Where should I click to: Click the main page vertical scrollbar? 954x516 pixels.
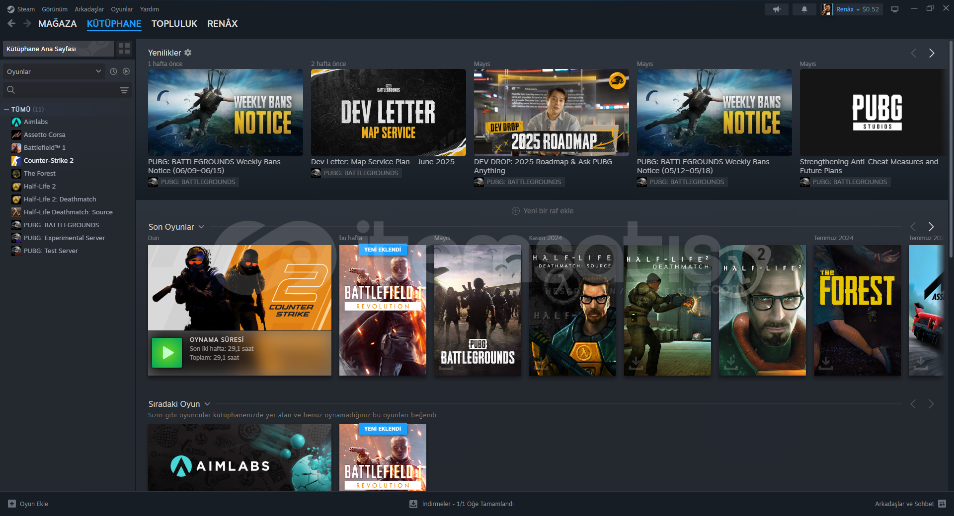[x=951, y=149]
